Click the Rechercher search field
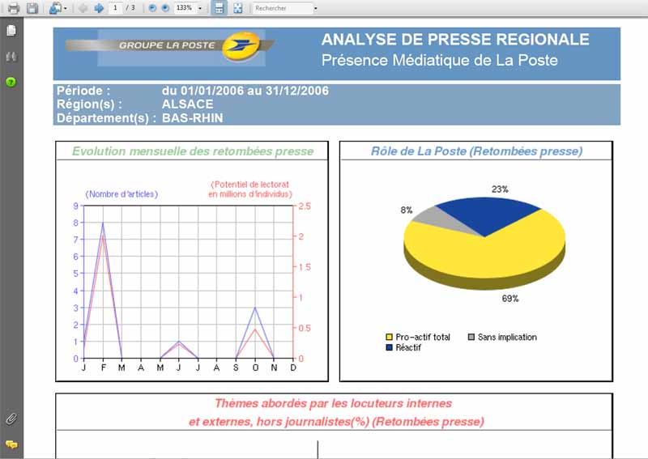 coord(283,8)
